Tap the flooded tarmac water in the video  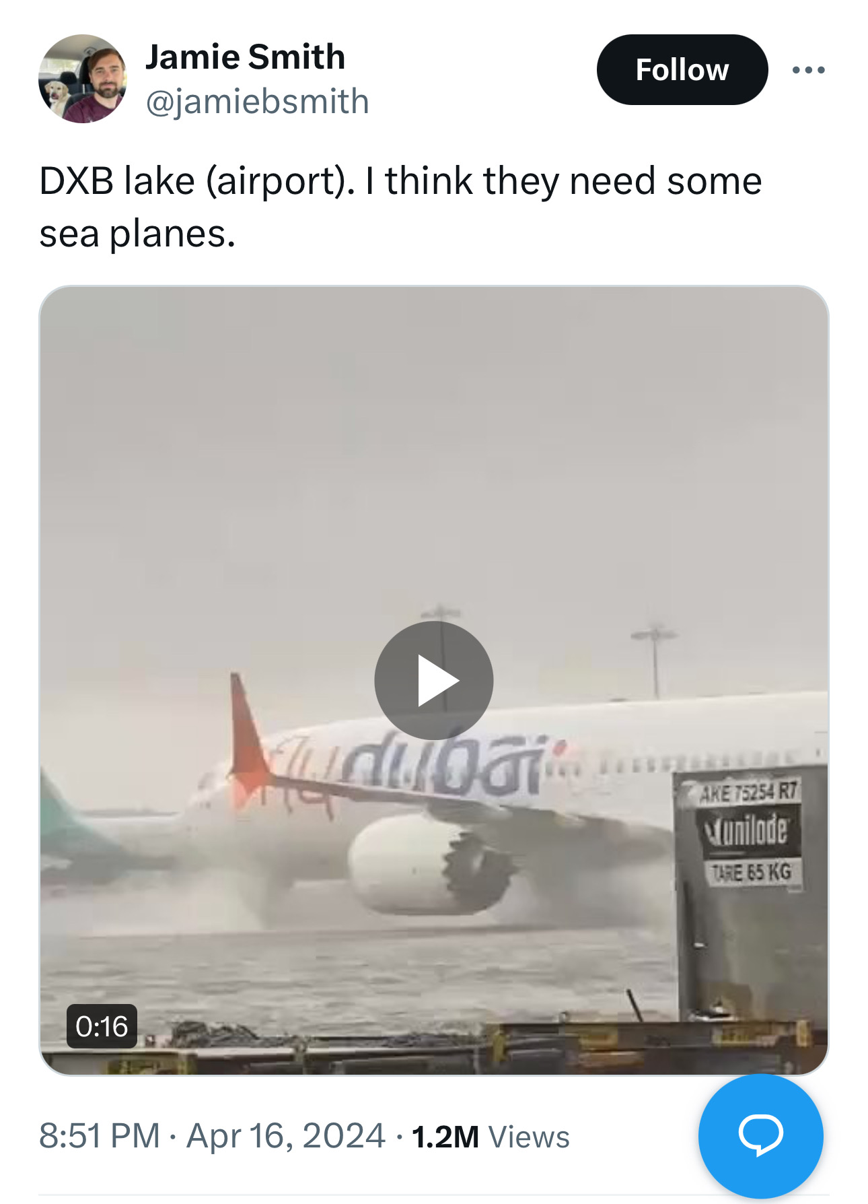click(357, 976)
